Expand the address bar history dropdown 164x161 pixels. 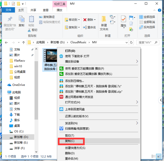[x=126, y=42]
